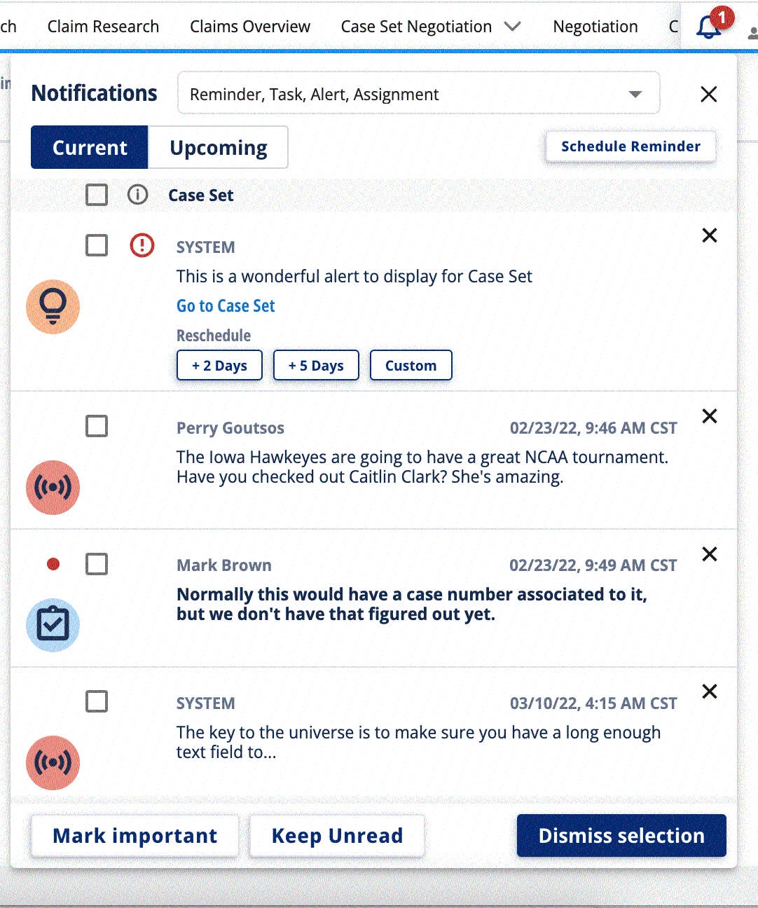Image resolution: width=758 pixels, height=908 pixels.
Task: Click broadcast icon on Perry Goutsos notification
Action: (53, 488)
